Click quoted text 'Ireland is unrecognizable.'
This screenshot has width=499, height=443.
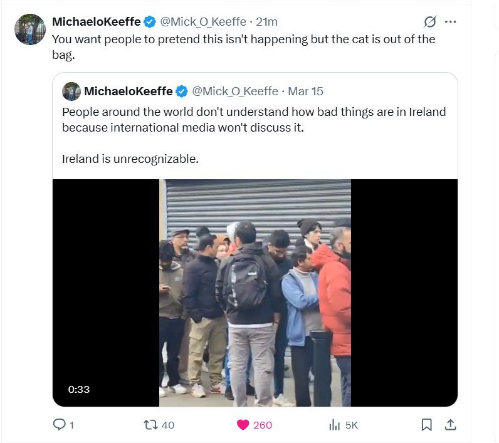(x=130, y=159)
